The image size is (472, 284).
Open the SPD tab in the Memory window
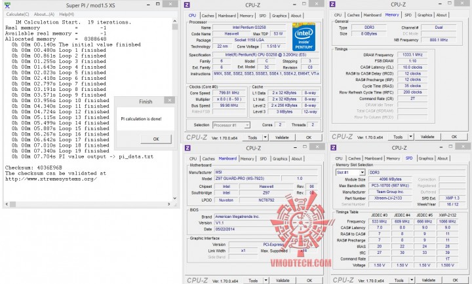408,15
